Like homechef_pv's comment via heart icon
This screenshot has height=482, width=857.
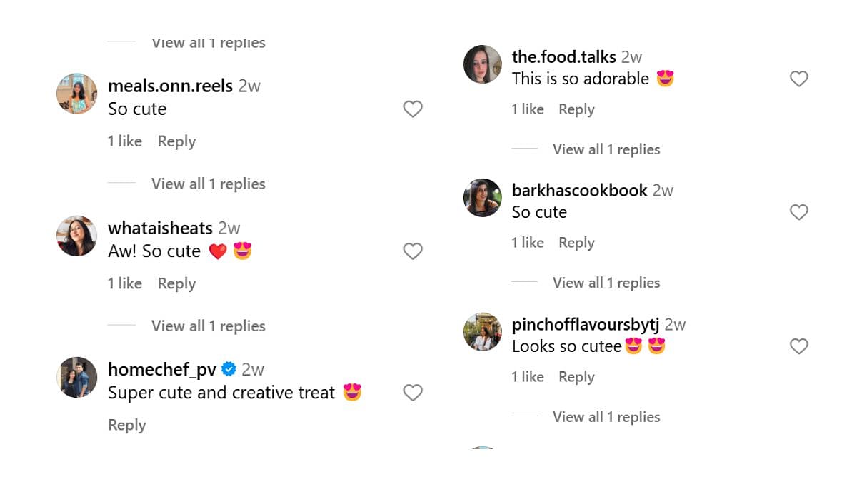coord(413,393)
